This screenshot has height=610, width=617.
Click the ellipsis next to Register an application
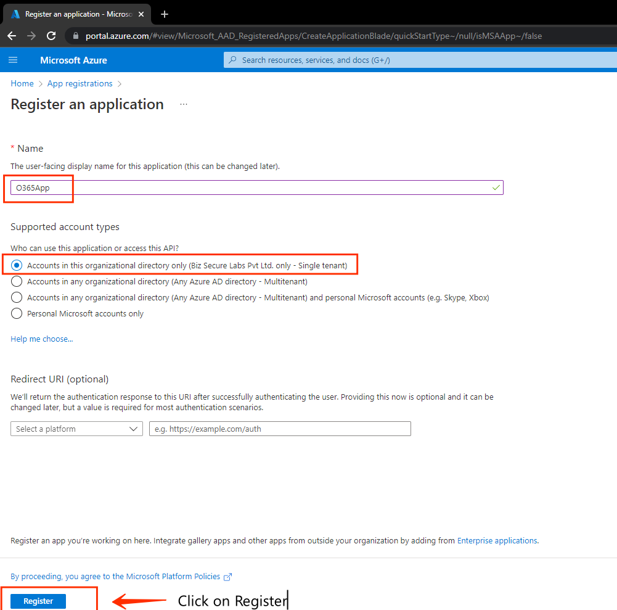pos(183,105)
